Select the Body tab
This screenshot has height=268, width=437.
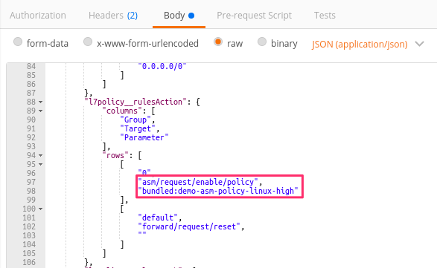pyautogui.click(x=179, y=16)
